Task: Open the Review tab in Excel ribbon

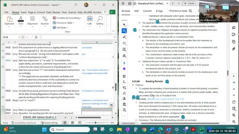Action: tap(56, 12)
